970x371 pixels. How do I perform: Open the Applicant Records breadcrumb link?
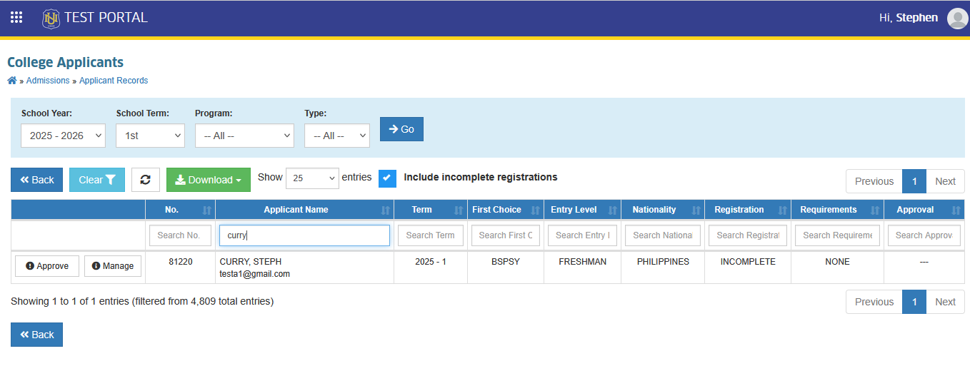114,81
